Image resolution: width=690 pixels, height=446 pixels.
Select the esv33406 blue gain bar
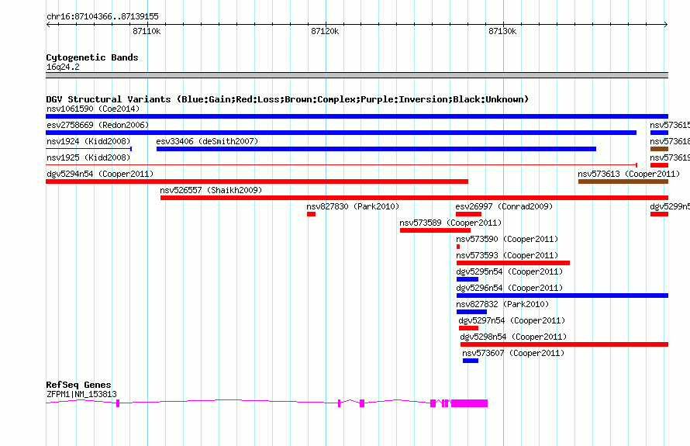(376, 149)
